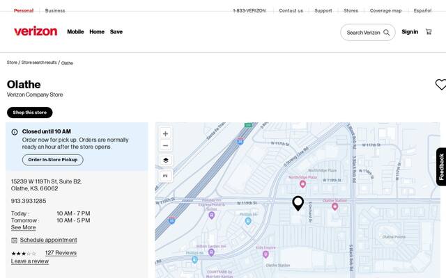Click the Verizon logo
This screenshot has height=278, width=446.
(36, 31)
